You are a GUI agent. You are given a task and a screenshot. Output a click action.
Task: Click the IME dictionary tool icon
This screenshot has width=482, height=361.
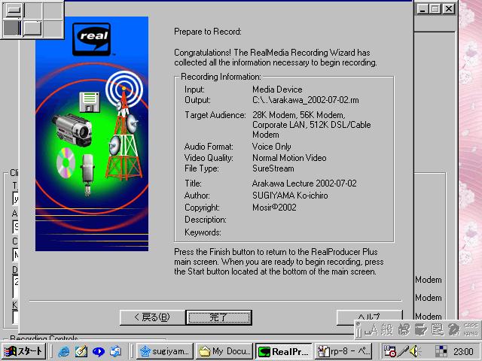click(420, 330)
